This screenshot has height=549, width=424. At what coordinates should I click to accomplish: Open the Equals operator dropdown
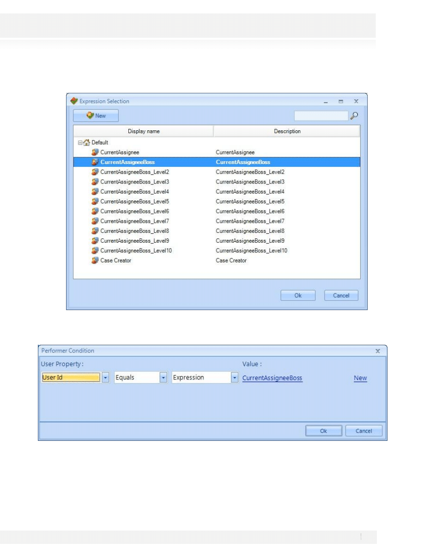[x=163, y=378]
